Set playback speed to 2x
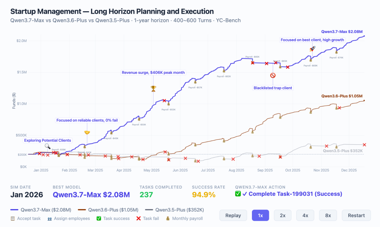The image size is (380, 227). tap(283, 215)
